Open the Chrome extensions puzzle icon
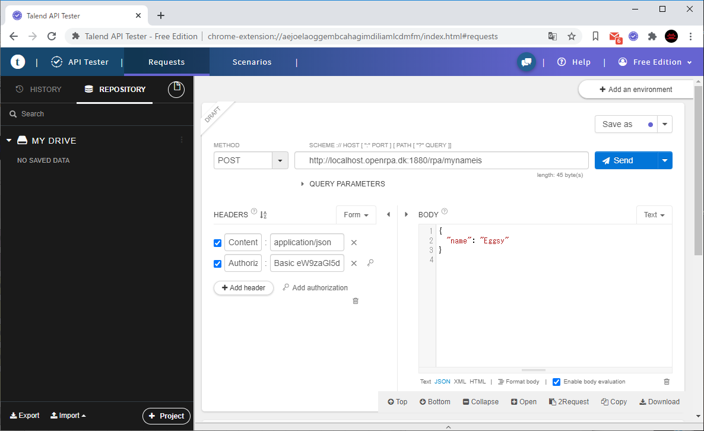 click(652, 36)
